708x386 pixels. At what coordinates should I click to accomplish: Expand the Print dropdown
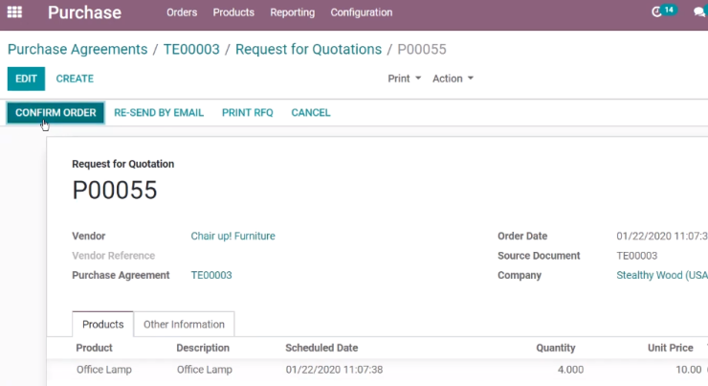(x=404, y=79)
